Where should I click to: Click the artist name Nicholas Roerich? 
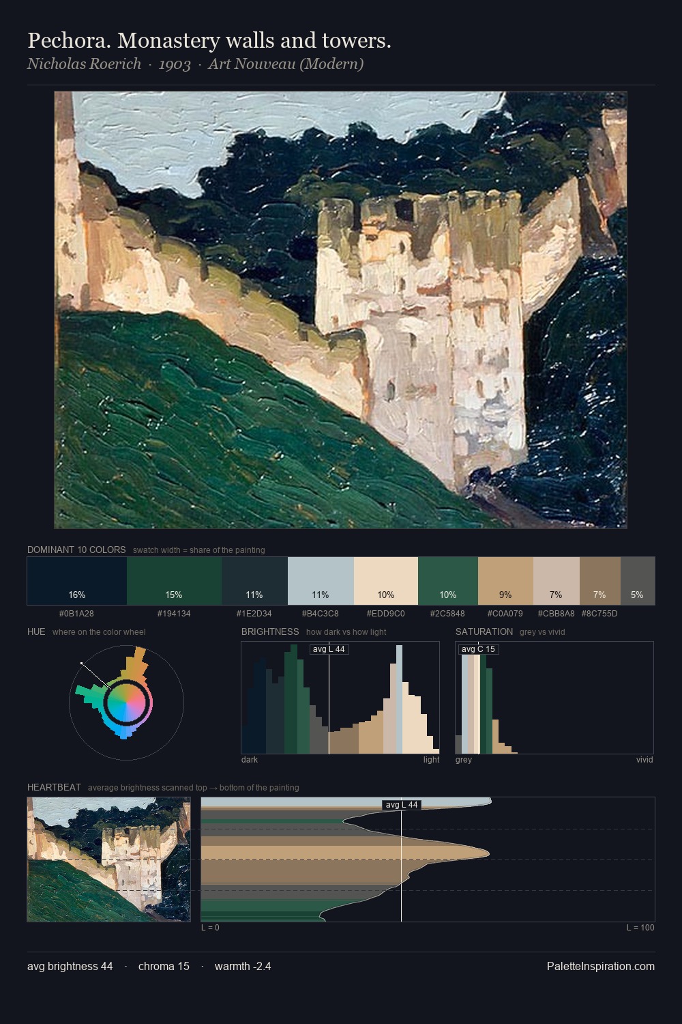coord(84,64)
